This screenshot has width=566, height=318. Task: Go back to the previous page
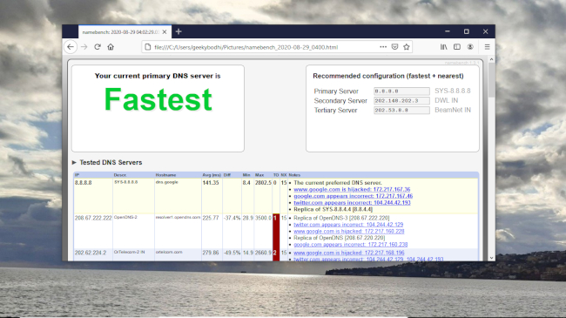click(x=71, y=47)
